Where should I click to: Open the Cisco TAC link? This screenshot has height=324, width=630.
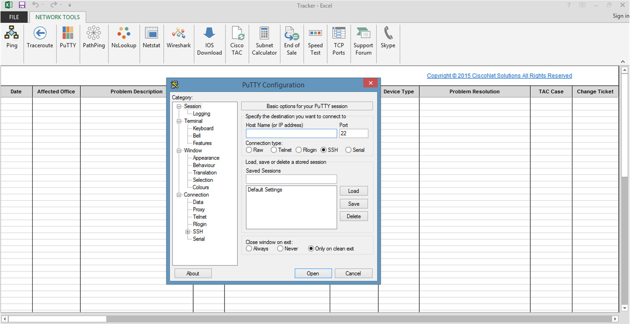(x=237, y=41)
